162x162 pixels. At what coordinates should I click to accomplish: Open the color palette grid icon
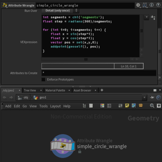coord(102,106)
